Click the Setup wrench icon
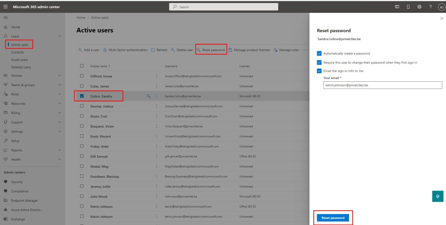Image resolution: width=446 pixels, height=225 pixels. pos(6,141)
